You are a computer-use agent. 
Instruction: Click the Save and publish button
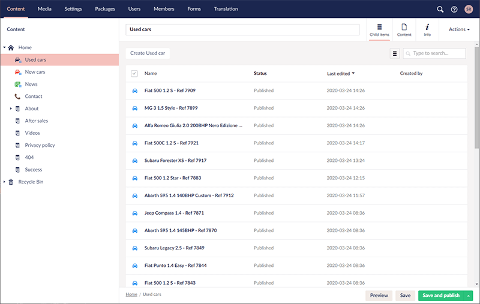pyautogui.click(x=441, y=296)
